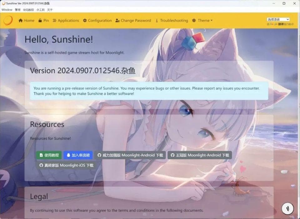Open the Pin pairing page

pyautogui.click(x=44, y=21)
